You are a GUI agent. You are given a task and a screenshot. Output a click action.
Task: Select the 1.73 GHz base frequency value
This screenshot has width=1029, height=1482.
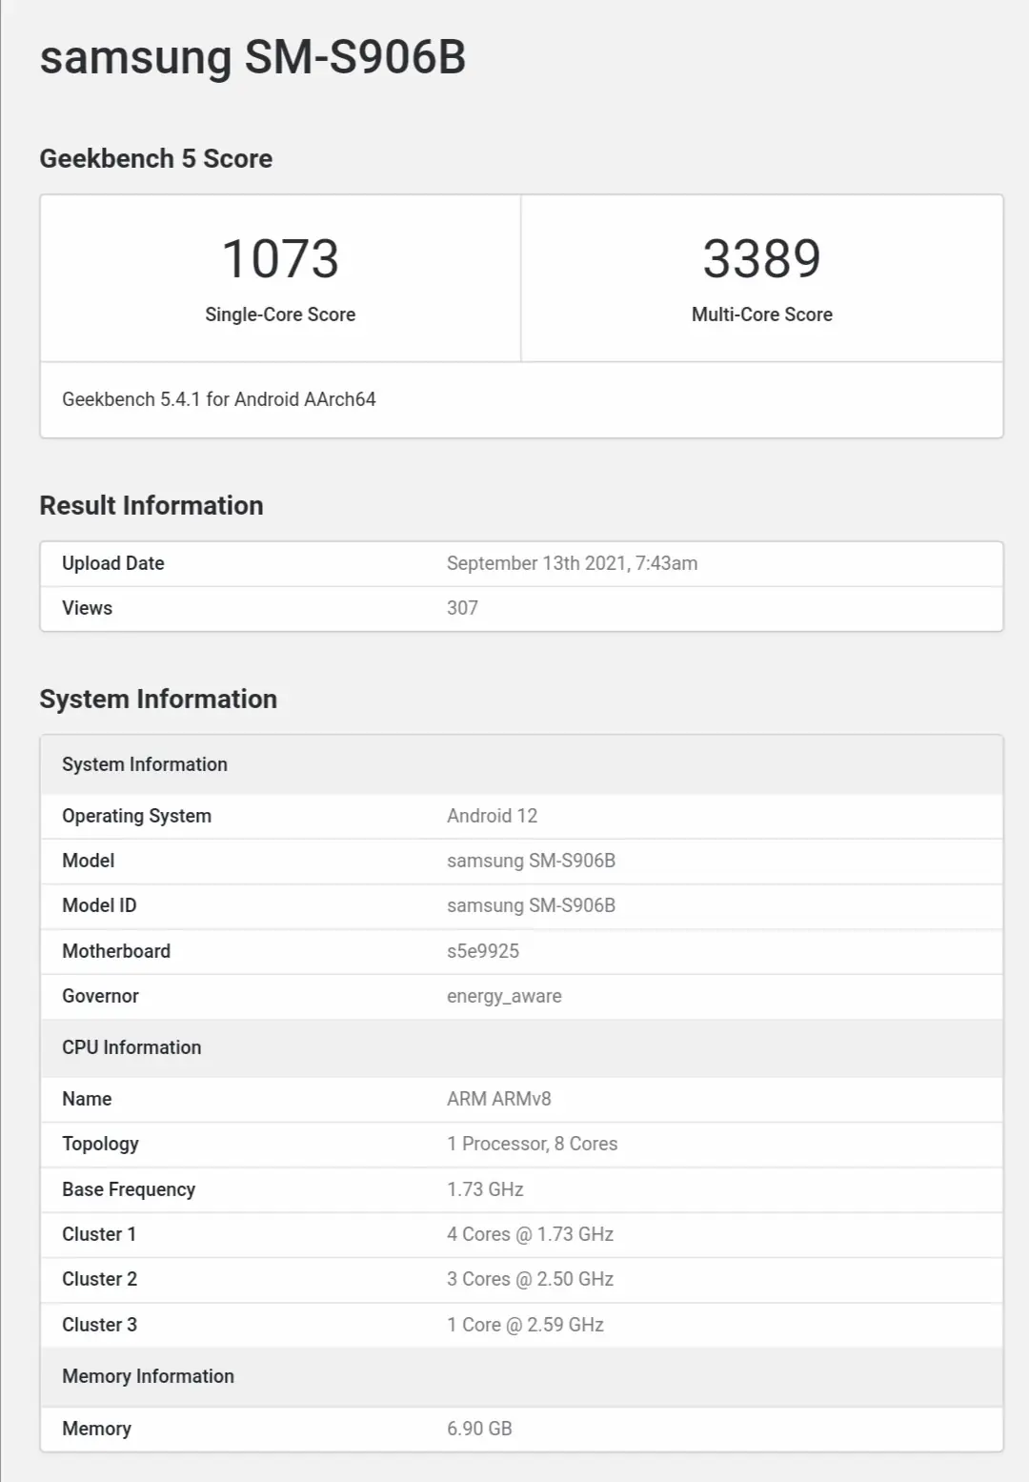[486, 1189]
